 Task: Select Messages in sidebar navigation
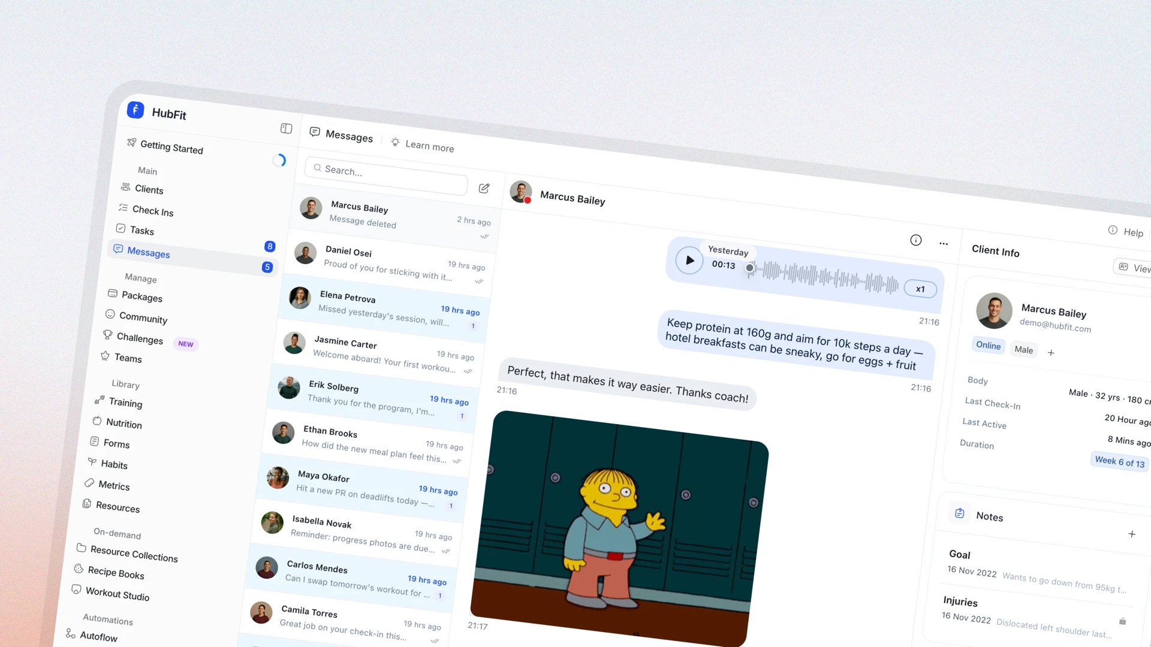tap(192, 257)
